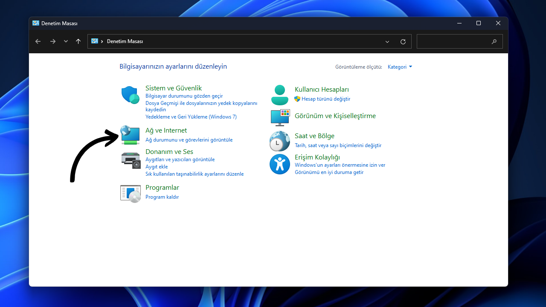Image resolution: width=546 pixels, height=307 pixels.
Task: Click the Görünüm ve Kişiselleştirme monitor icon
Action: [280, 117]
